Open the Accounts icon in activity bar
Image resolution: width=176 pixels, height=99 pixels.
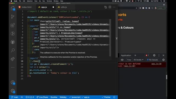pyautogui.click(x=13, y=82)
